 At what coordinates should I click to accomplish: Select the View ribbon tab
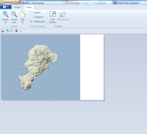(x=29, y=7)
